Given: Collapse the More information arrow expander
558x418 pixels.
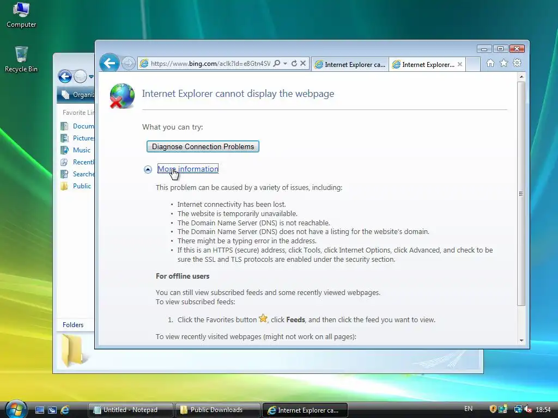Looking at the screenshot, I should [x=148, y=170].
